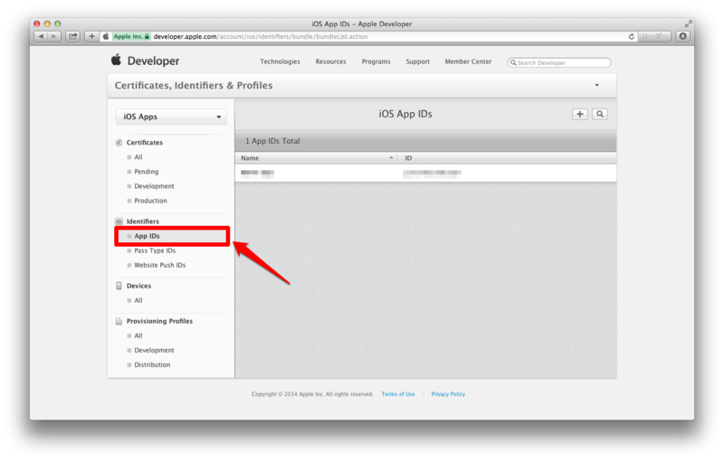Add a new App ID with plus button

tap(580, 114)
